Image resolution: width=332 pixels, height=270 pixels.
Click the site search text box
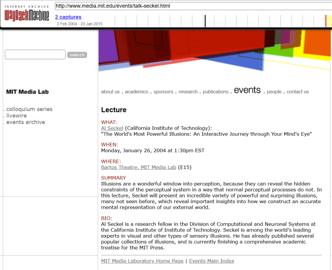point(35,54)
